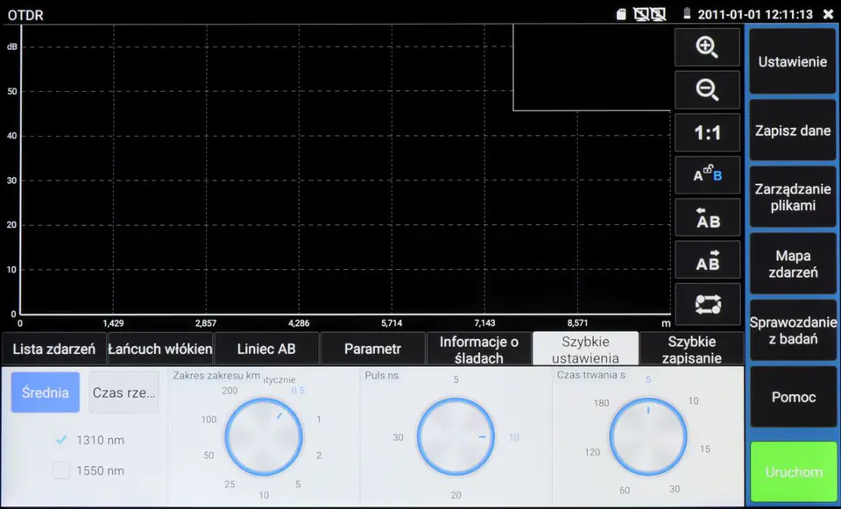
Task: Reset trace view to 1:1 scale
Action: coord(707,132)
